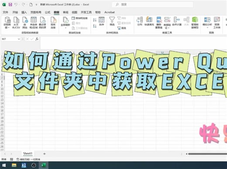Viewport: 227px width, 169px height.
Task: Click the macro recording icon in status bar
Action: pyautogui.click(x=11, y=159)
